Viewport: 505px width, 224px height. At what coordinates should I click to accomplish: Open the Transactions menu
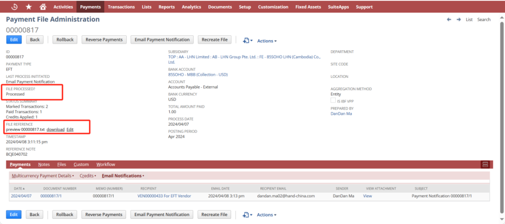point(121,7)
